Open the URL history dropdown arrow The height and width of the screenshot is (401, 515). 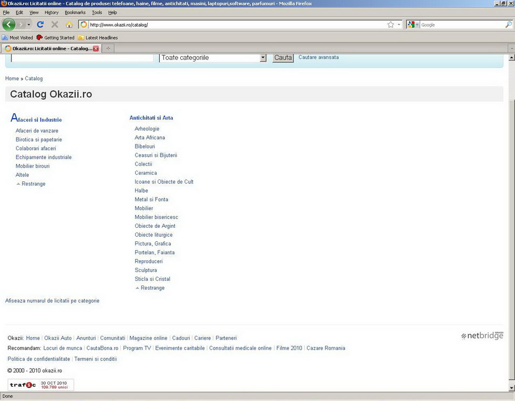[399, 25]
